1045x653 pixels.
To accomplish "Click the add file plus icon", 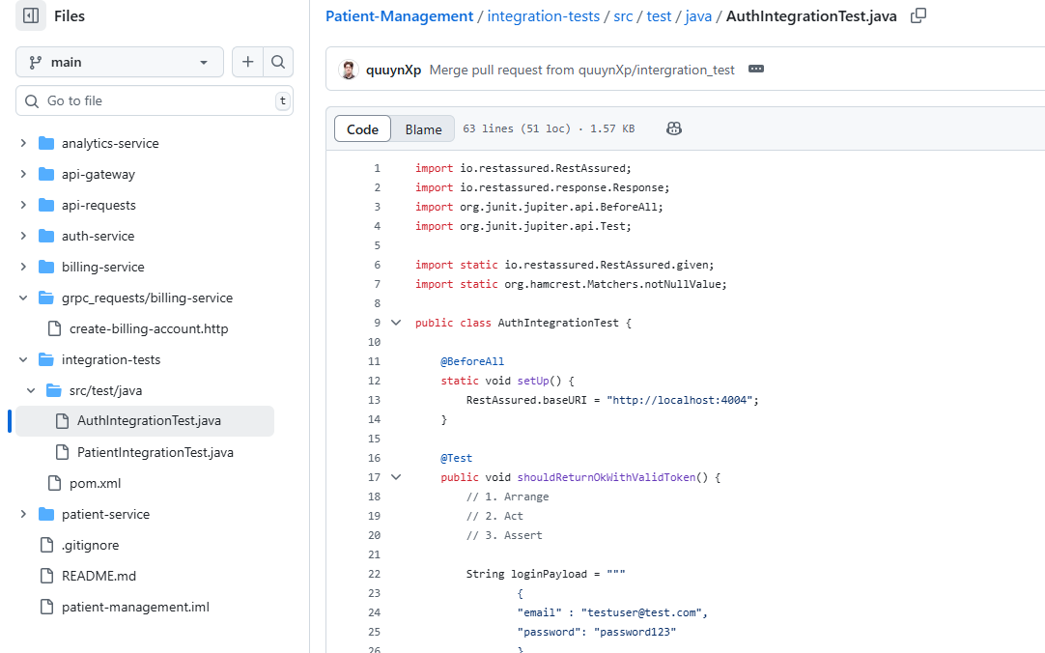I will (x=248, y=62).
